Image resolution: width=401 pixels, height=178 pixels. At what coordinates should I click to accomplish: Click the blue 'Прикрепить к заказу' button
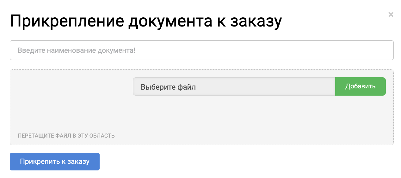tap(55, 162)
